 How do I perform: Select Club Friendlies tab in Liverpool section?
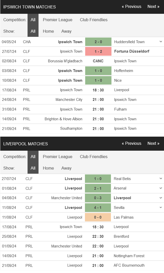(94, 157)
